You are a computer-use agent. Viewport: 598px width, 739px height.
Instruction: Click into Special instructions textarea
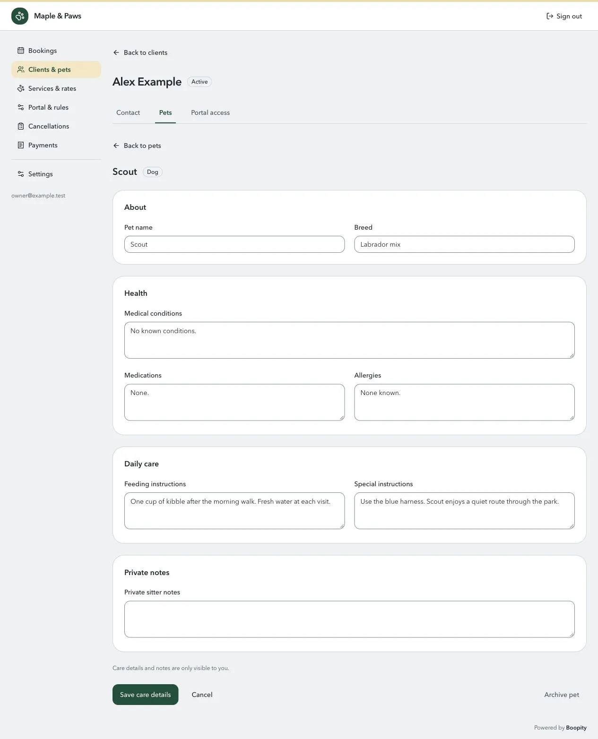click(x=464, y=511)
